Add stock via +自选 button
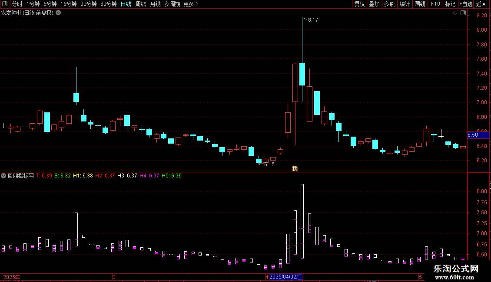Screen dimensions: 491x282 click(466, 4)
